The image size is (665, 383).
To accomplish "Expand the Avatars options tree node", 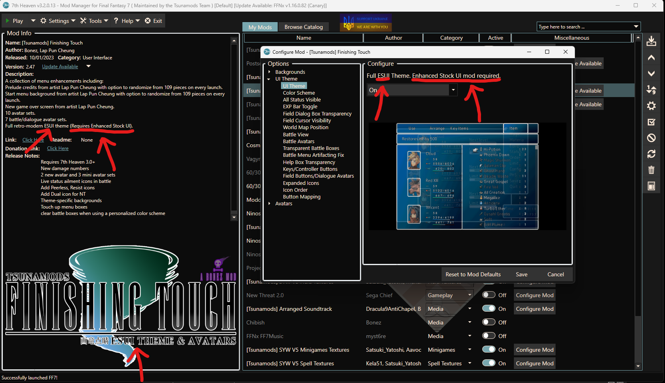I will pos(269,204).
